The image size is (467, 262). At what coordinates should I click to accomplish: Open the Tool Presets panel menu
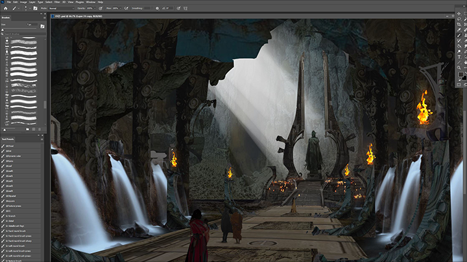(x=42, y=139)
